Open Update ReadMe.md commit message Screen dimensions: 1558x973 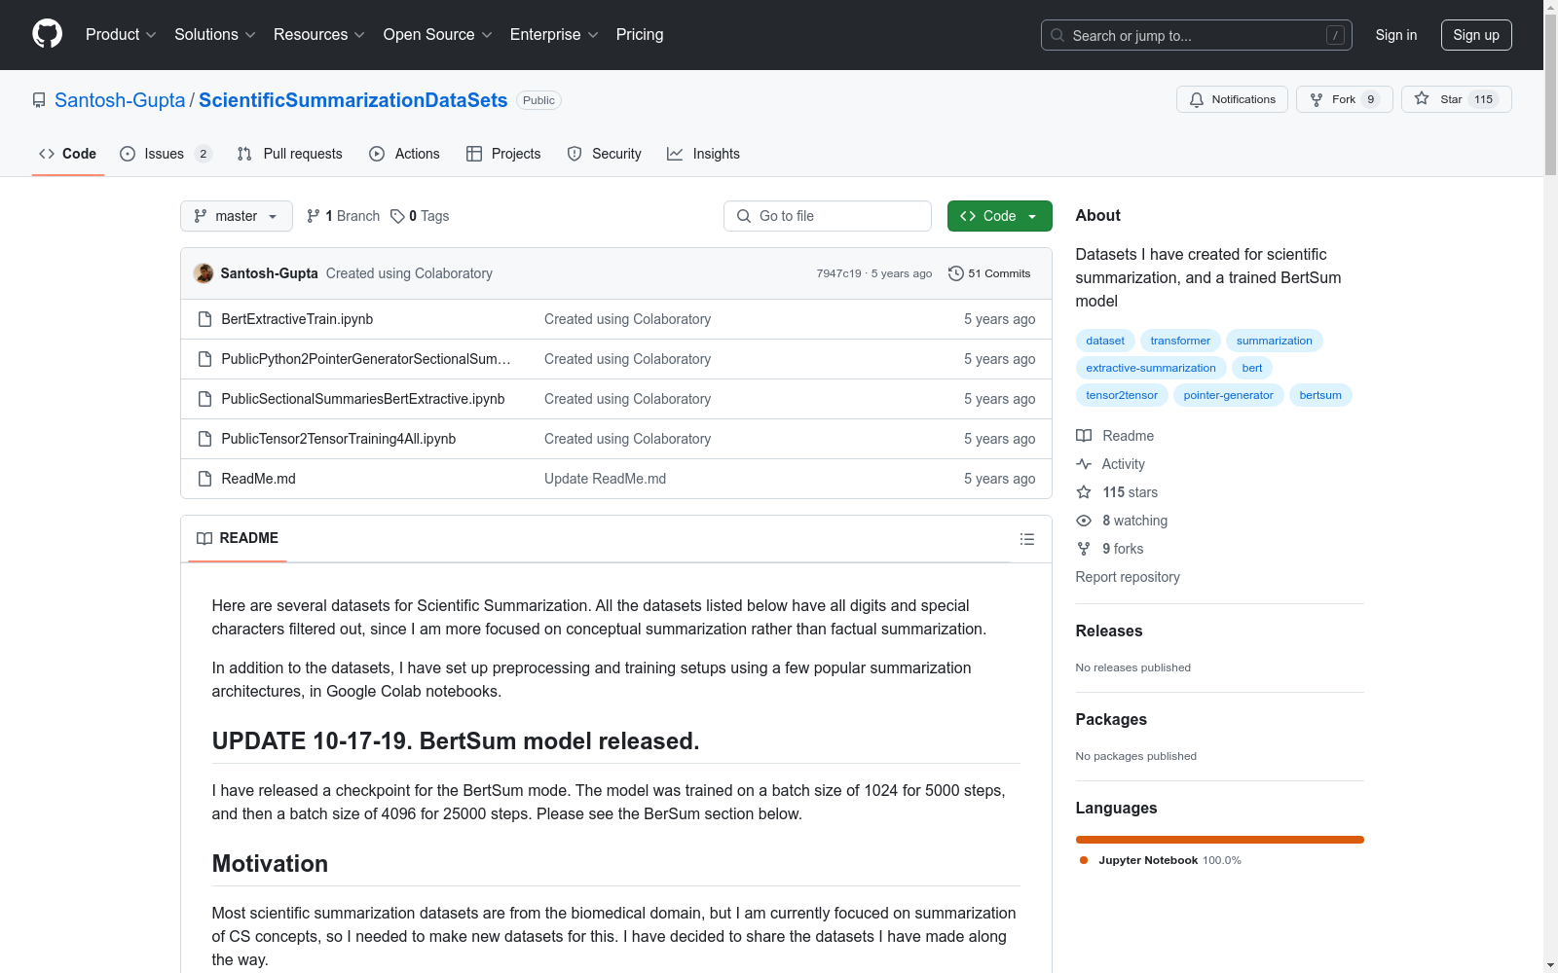coord(605,479)
